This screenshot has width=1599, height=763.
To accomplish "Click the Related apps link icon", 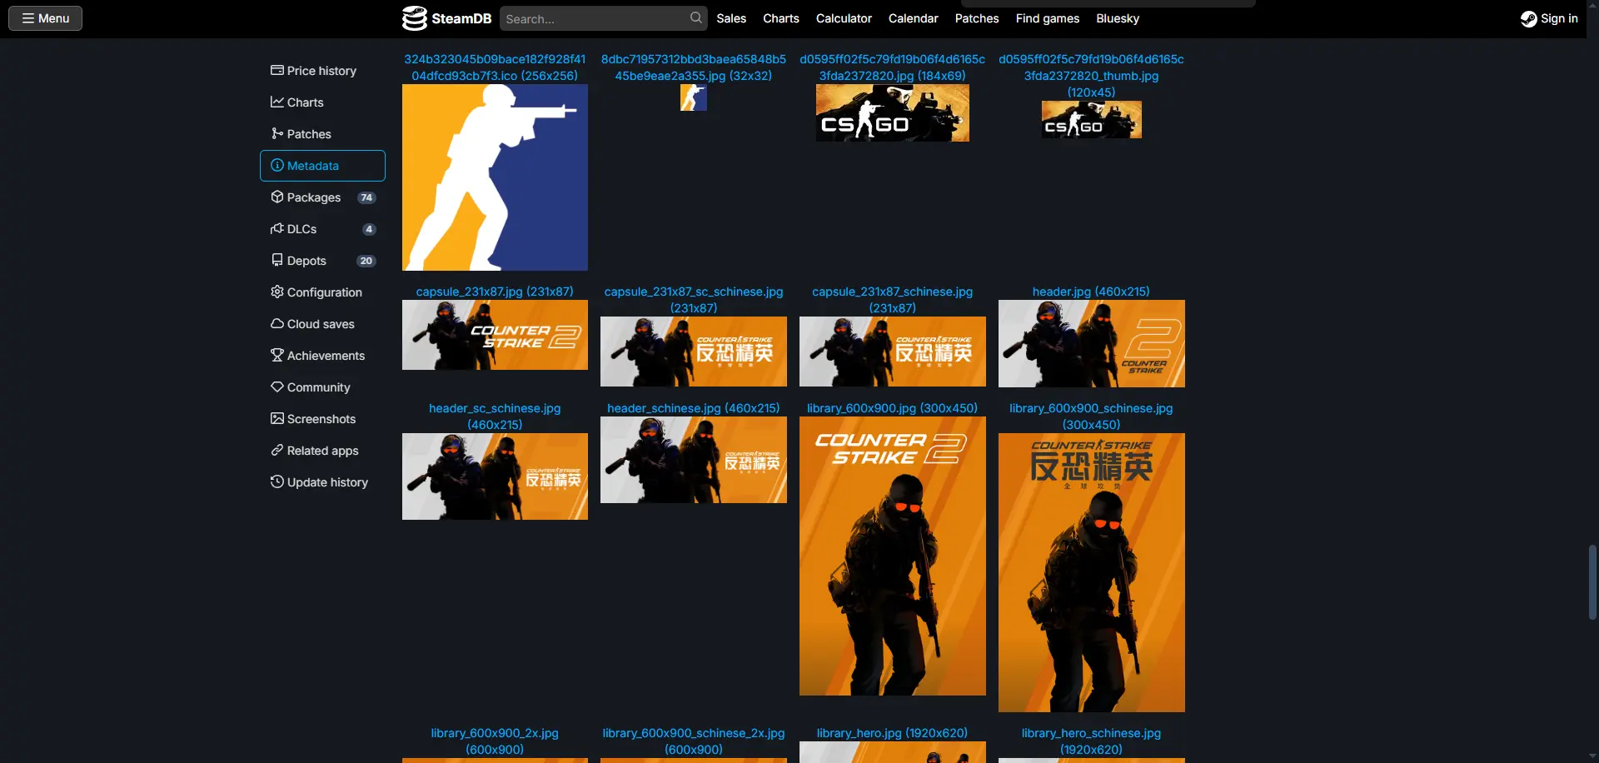I will 276,451.
